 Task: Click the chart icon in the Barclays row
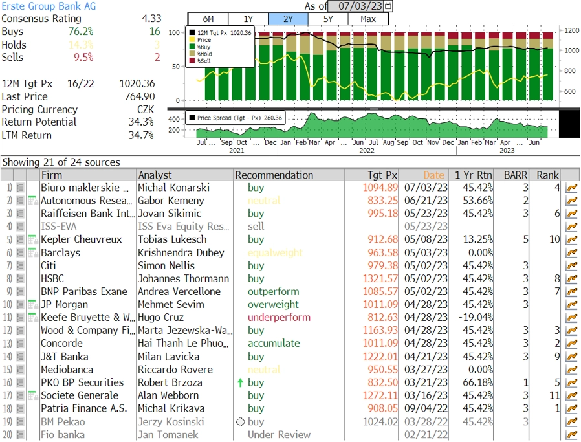click(x=572, y=252)
